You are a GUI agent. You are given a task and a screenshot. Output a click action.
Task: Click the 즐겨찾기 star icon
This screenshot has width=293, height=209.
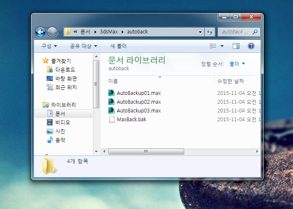[x=45, y=61]
